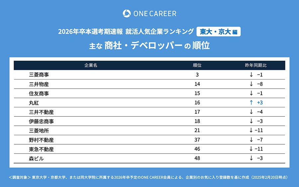Click the down arrow in the 住友商事 row
The image size is (299, 187).
251,93
